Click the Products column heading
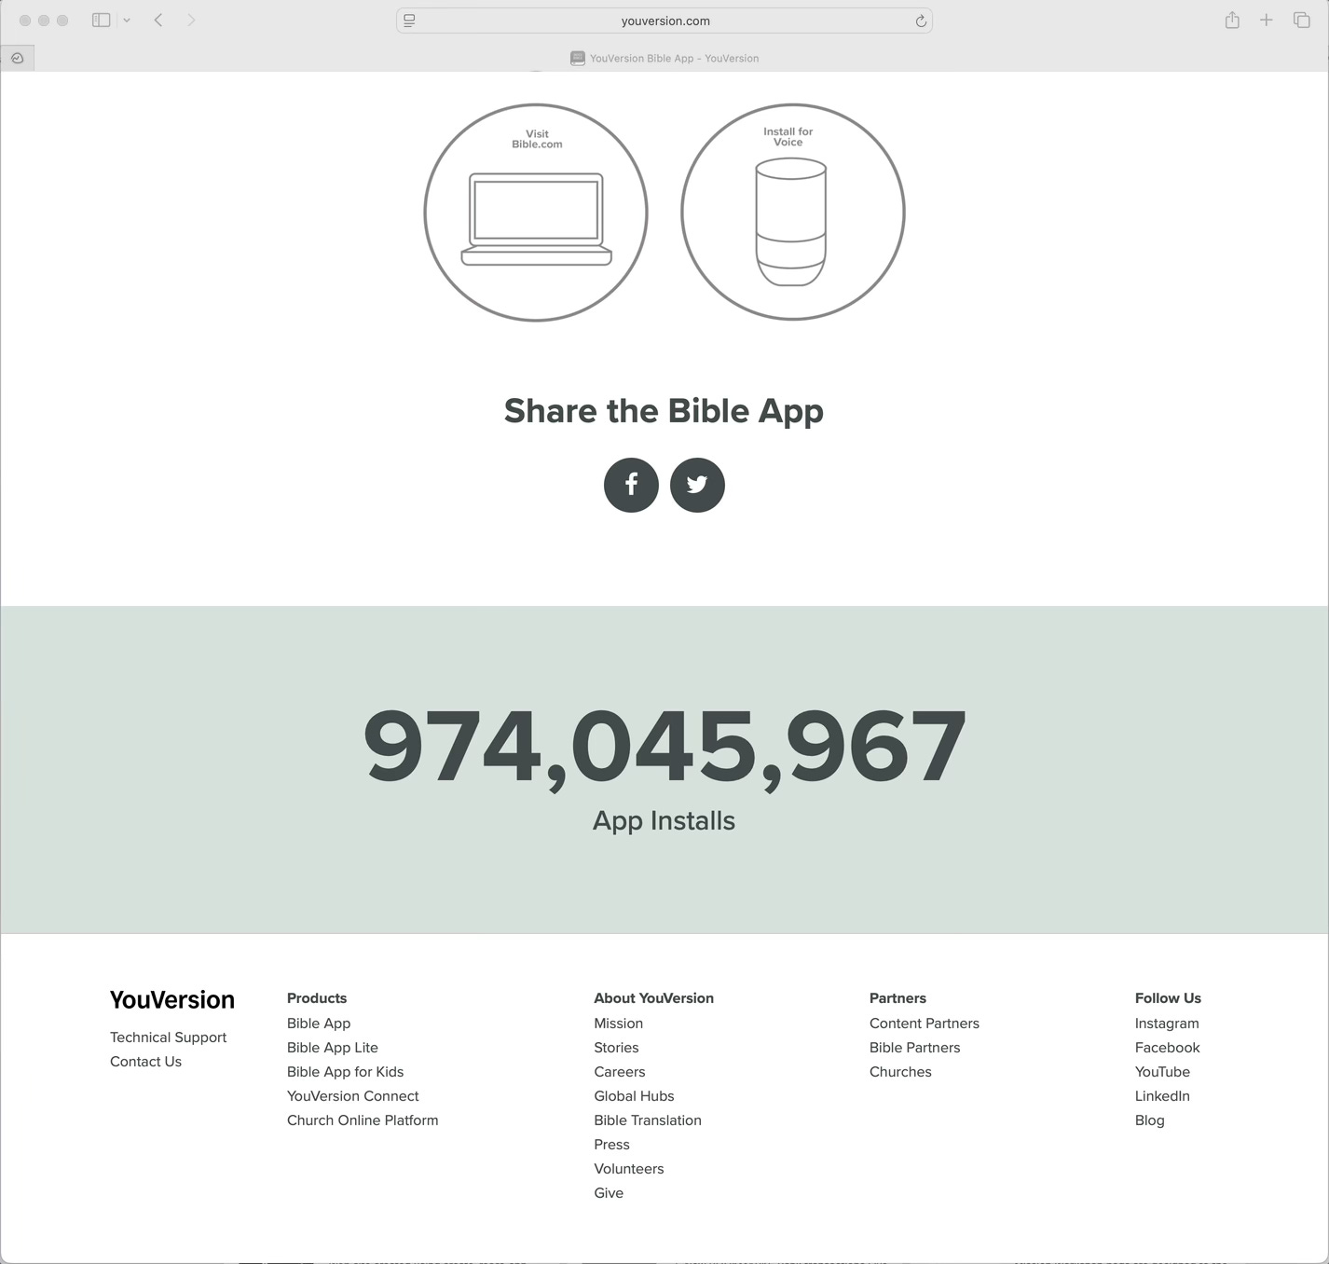 (x=317, y=998)
